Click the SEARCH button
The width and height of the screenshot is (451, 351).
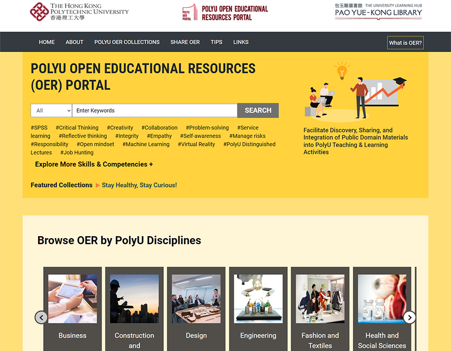click(258, 110)
